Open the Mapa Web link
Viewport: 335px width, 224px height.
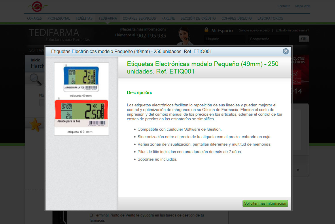pos(302,6)
